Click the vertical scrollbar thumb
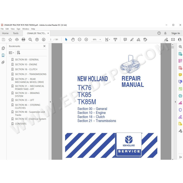The image size is (183, 183). (x=173, y=47)
